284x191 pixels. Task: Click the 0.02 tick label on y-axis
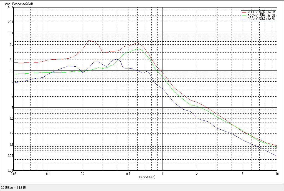[10, 170]
